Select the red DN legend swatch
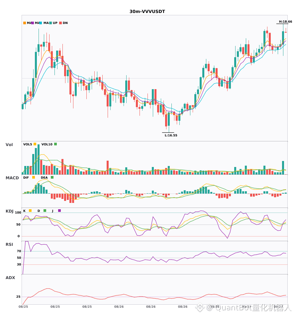The height and width of the screenshot is (316, 294). click(x=60, y=23)
